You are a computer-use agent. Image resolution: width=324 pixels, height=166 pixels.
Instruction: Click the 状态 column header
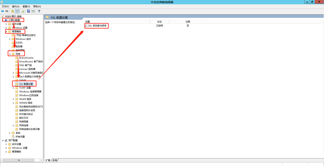coord(159,22)
